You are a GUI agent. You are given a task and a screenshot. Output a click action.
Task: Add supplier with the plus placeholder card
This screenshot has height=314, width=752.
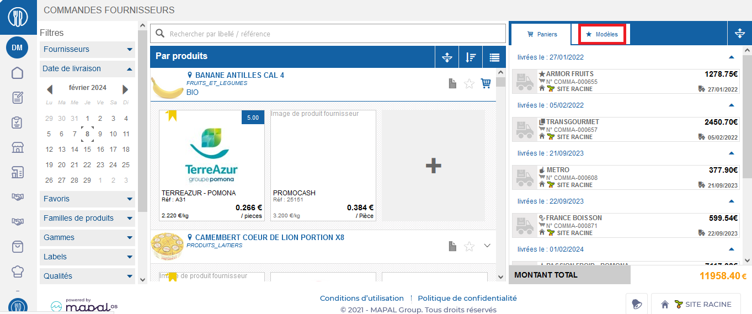(x=433, y=166)
